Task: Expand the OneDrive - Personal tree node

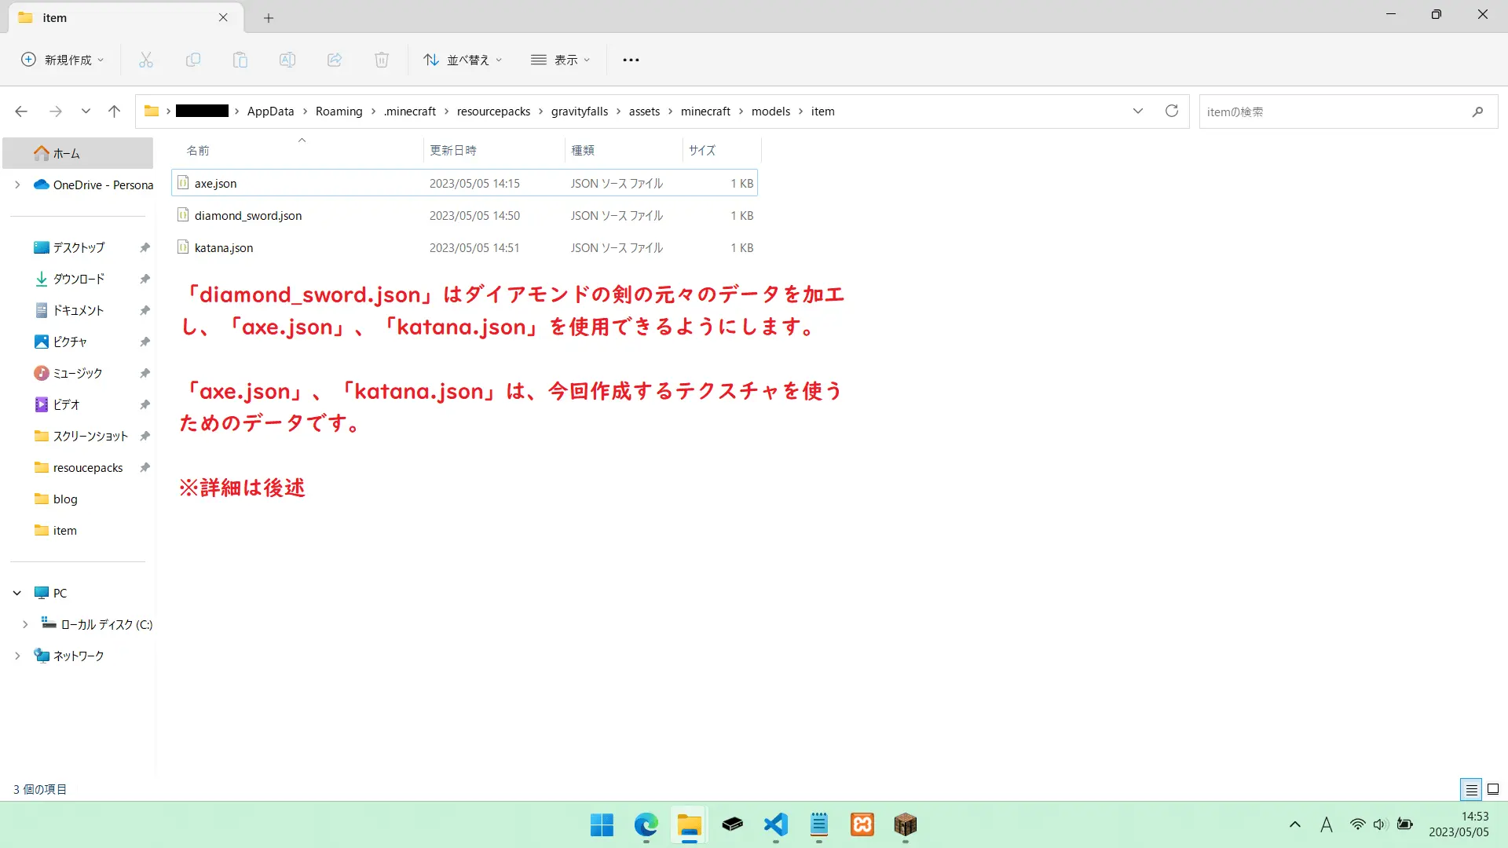Action: pyautogui.click(x=17, y=185)
